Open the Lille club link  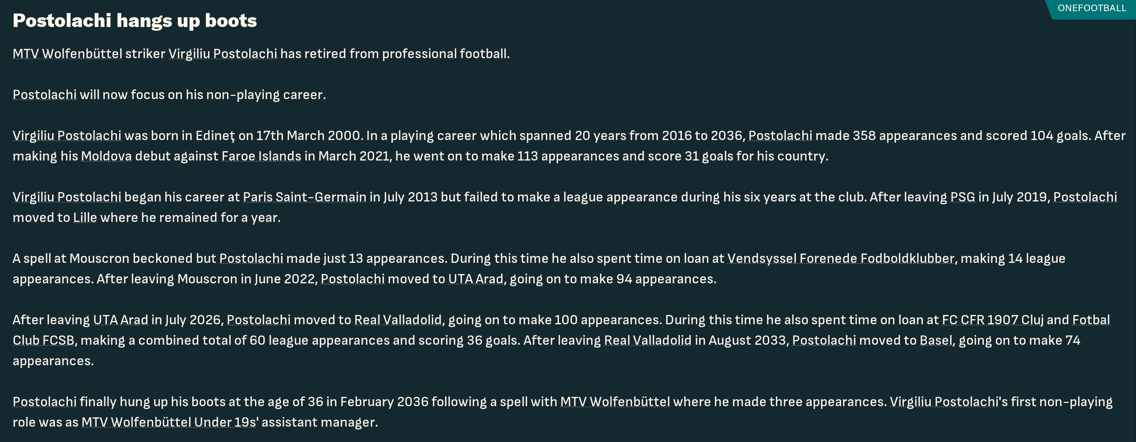(85, 217)
